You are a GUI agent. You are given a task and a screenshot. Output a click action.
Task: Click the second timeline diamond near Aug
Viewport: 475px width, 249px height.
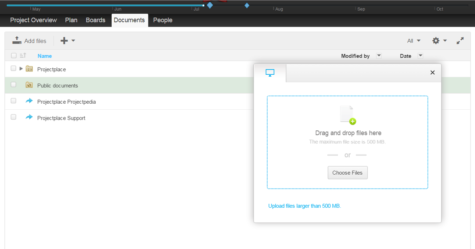click(247, 5)
